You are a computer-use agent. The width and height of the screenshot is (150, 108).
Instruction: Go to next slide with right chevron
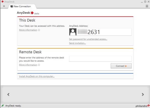click(x=143, y=94)
